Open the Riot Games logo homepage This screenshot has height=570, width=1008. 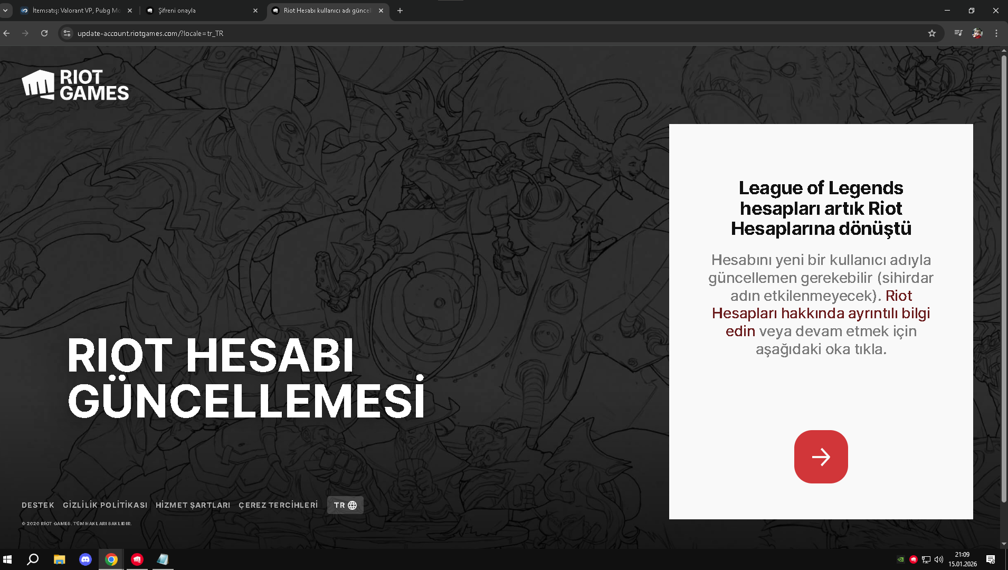(75, 84)
